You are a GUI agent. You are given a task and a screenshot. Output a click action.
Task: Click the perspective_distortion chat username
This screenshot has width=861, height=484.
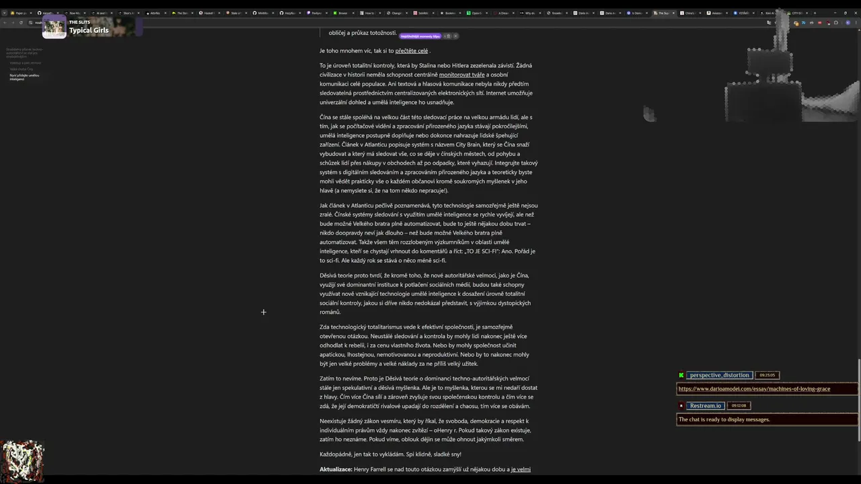719,375
